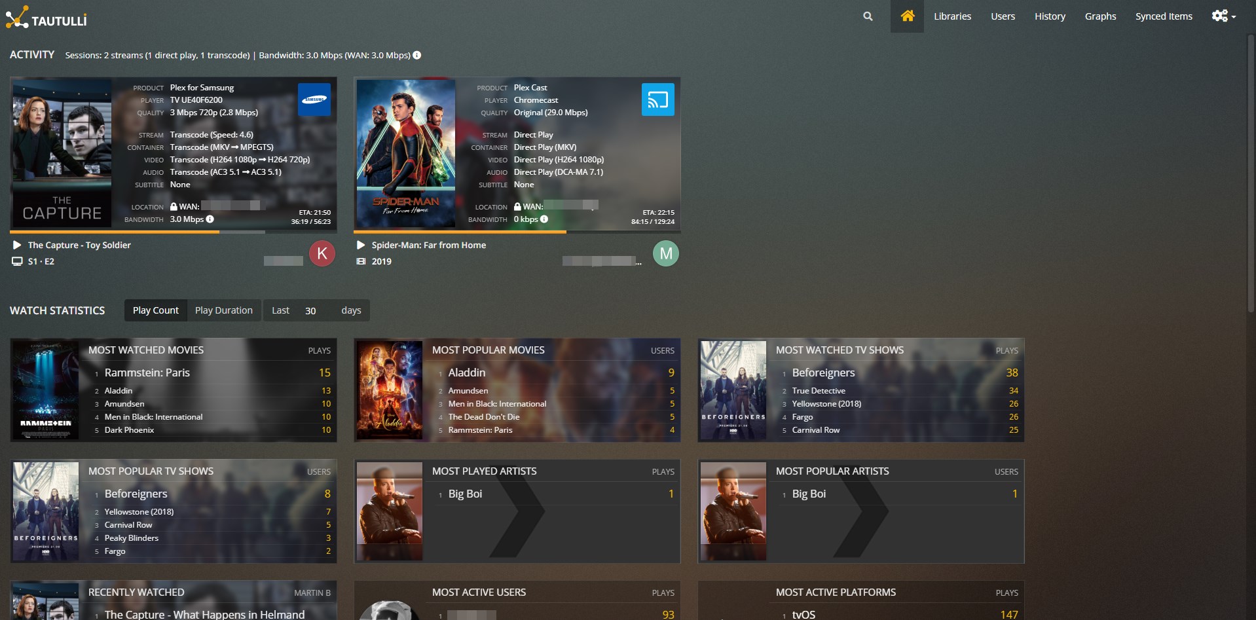Click the Tautulli logo icon
The height and width of the screenshot is (620, 1256).
18,17
